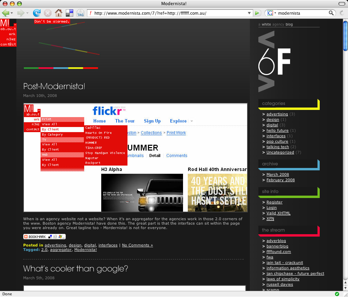
Task: Open the design category in sidebar
Action: click(273, 119)
